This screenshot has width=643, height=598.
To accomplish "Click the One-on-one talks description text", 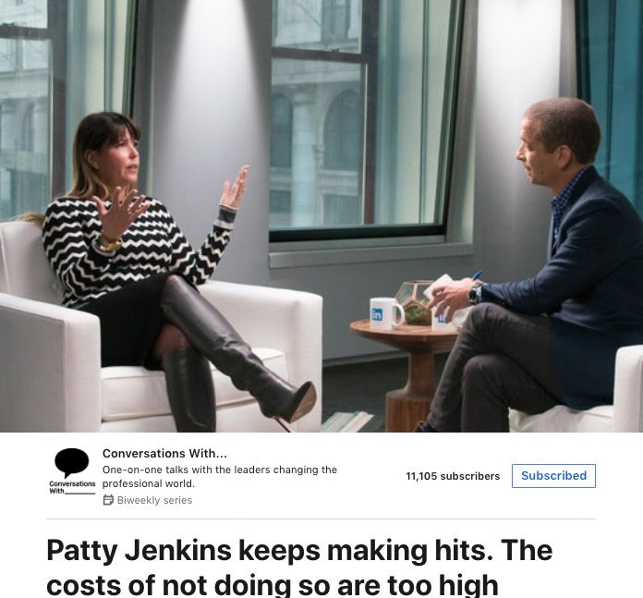I will 219,477.
